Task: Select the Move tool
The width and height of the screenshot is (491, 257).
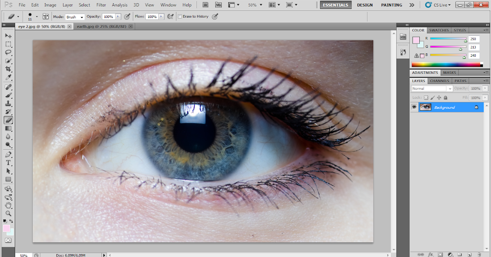Action: point(8,35)
